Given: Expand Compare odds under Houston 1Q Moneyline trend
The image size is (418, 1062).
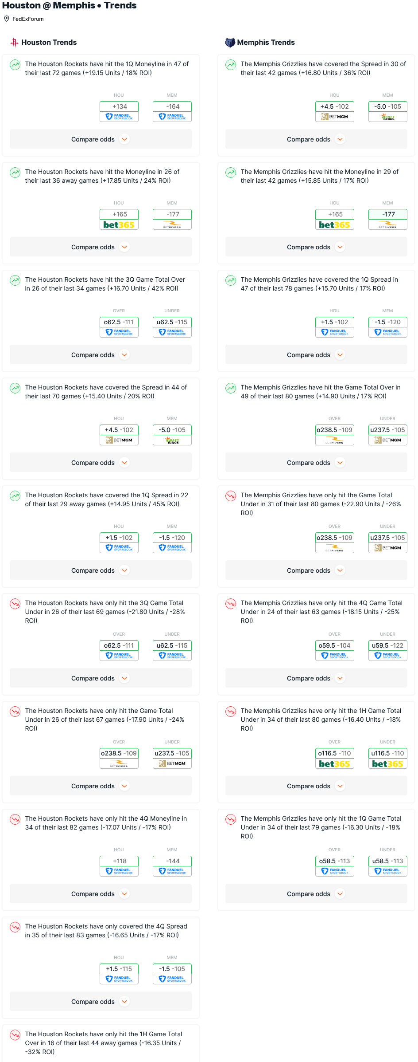Looking at the screenshot, I should click(x=101, y=139).
